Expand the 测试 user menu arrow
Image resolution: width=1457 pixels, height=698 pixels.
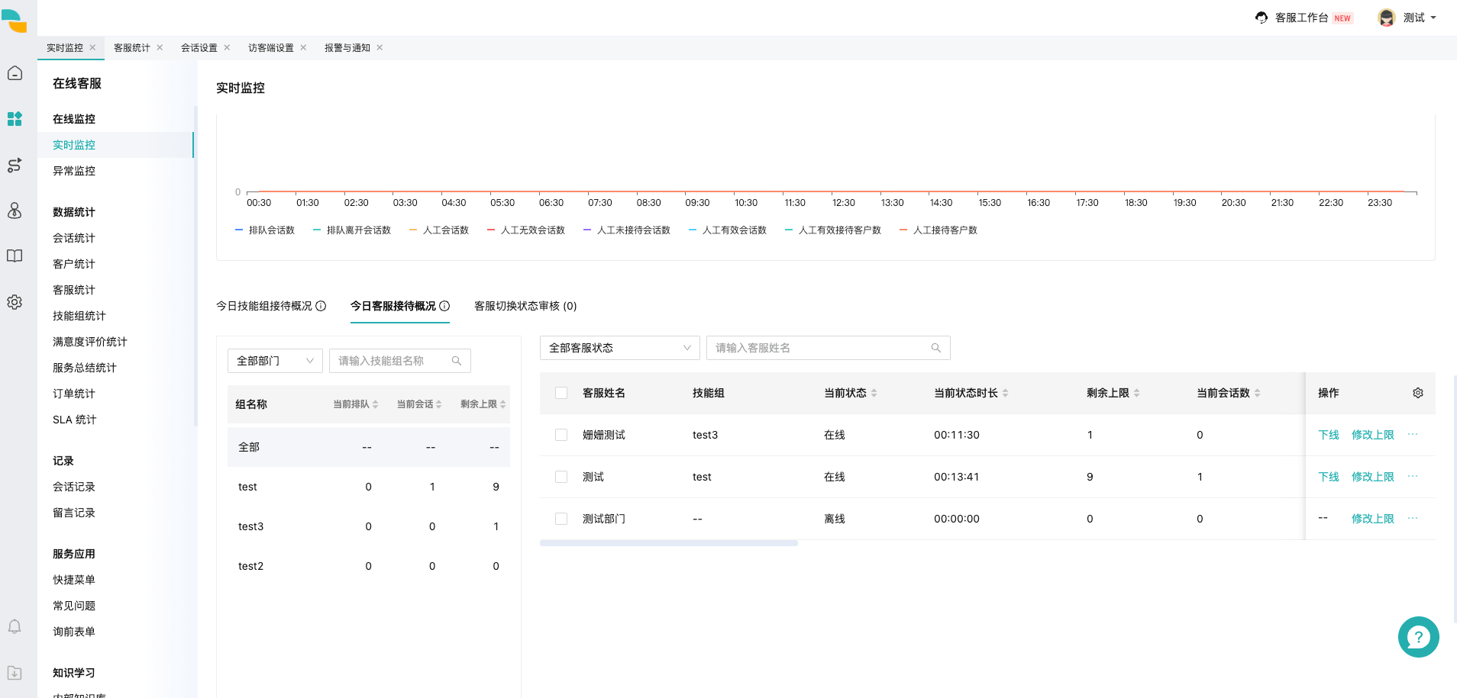pyautogui.click(x=1433, y=18)
